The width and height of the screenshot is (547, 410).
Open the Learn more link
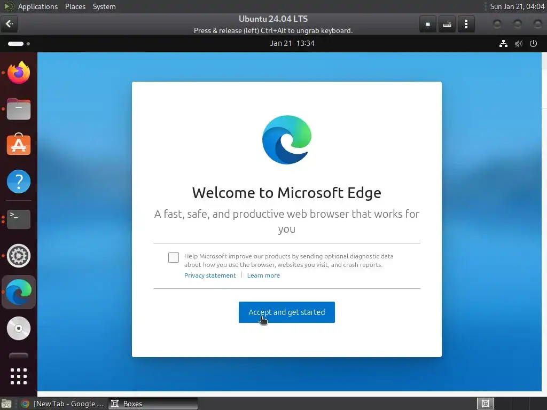[263, 275]
